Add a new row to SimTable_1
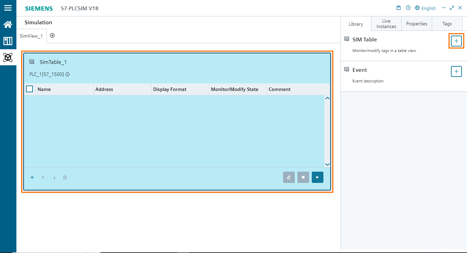467x253 pixels. pyautogui.click(x=32, y=177)
